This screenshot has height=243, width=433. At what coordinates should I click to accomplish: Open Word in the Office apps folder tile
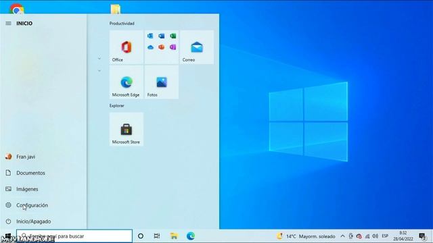(162, 36)
